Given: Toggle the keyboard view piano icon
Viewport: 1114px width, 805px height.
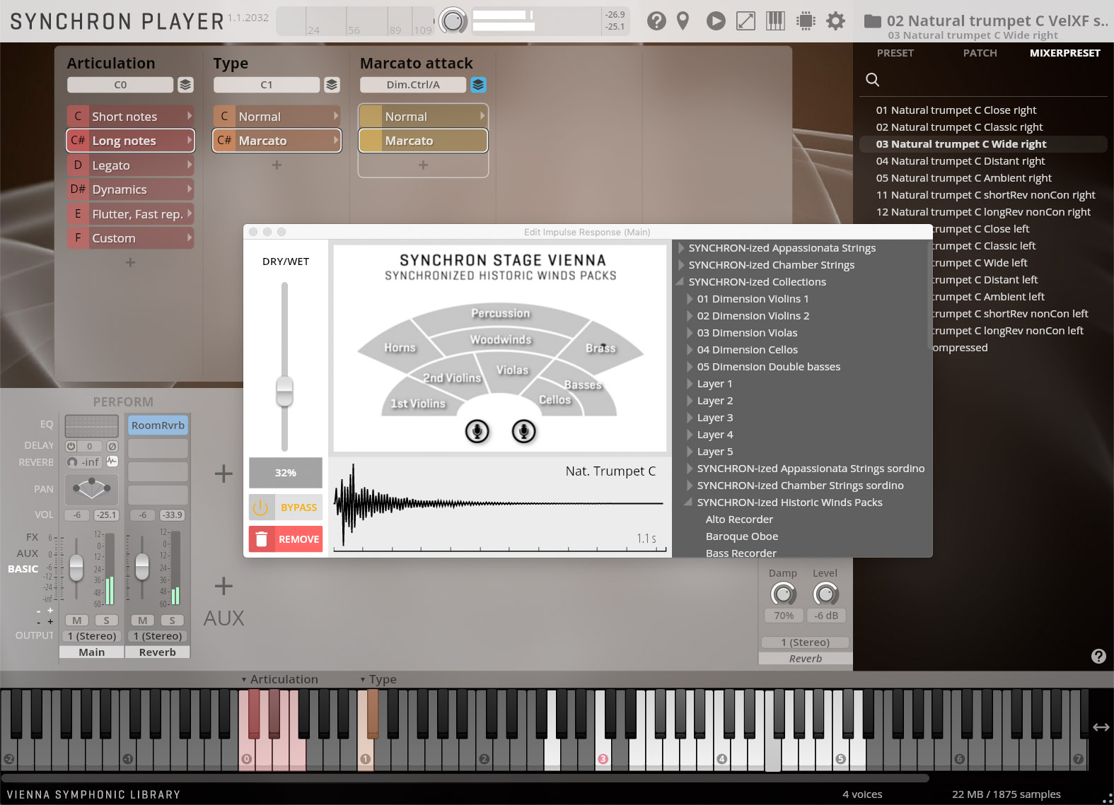Looking at the screenshot, I should [775, 21].
